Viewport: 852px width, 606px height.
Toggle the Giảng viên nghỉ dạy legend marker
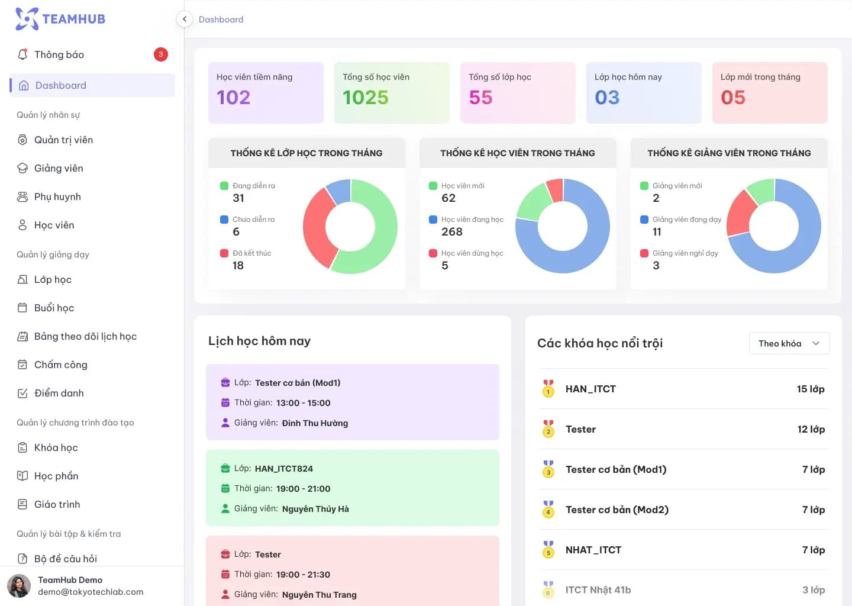(644, 253)
